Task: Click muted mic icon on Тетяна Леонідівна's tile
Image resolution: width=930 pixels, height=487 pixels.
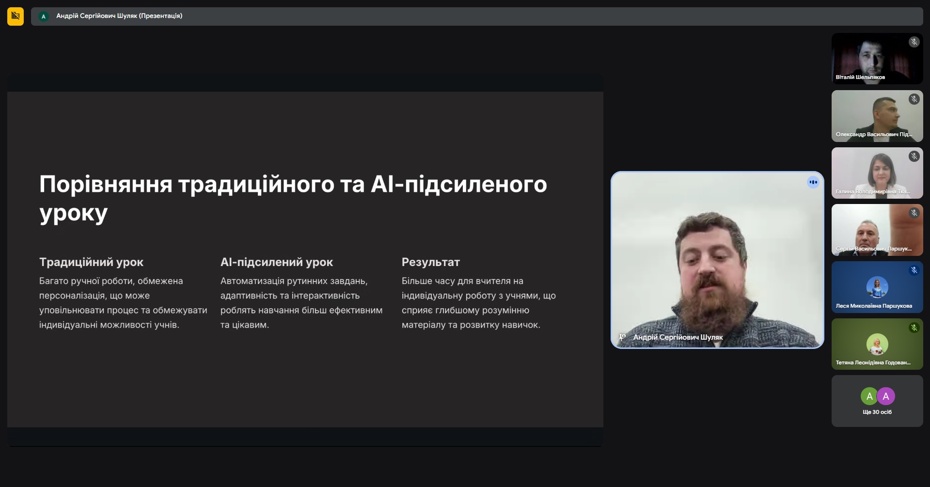Action: click(x=914, y=328)
